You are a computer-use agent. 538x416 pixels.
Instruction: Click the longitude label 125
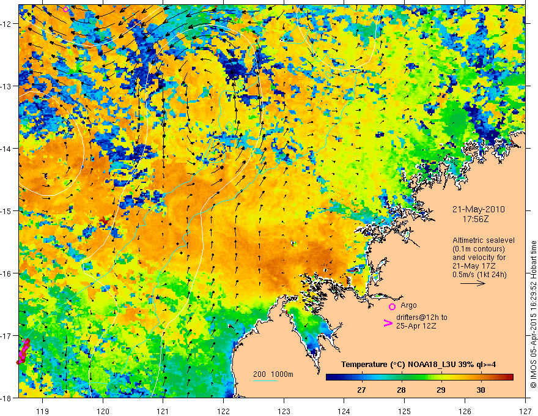coord(405,411)
